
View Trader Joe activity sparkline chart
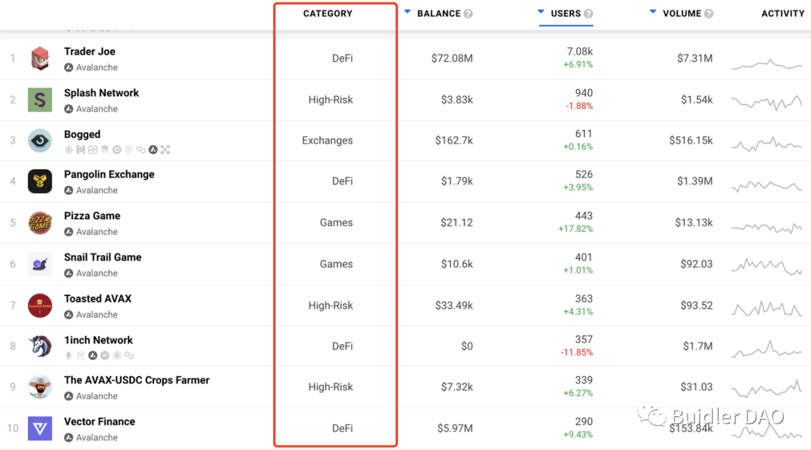tap(767, 64)
